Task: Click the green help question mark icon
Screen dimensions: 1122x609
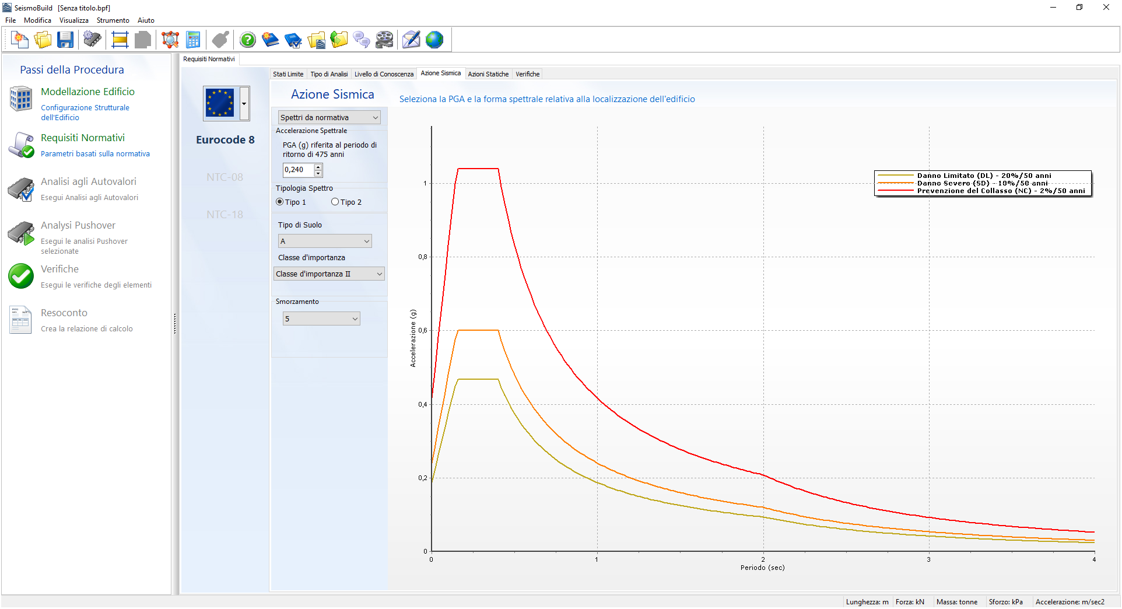Action: (248, 40)
